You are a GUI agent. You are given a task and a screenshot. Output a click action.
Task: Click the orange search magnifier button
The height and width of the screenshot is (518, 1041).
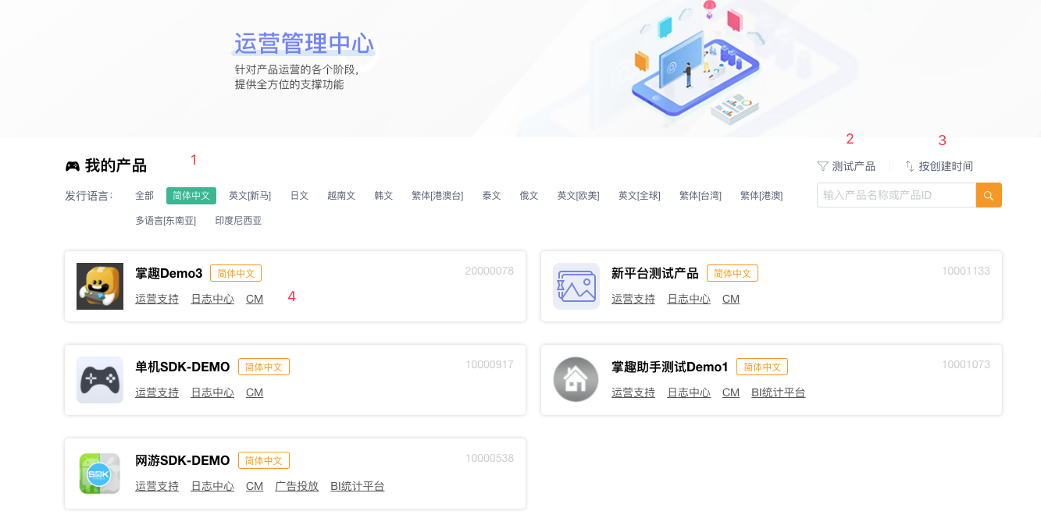pos(989,195)
